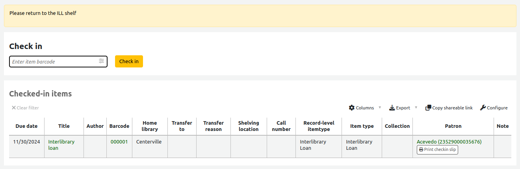Screen dimensions: 520x169
Task: Sort by Patron column header
Action: click(453, 126)
